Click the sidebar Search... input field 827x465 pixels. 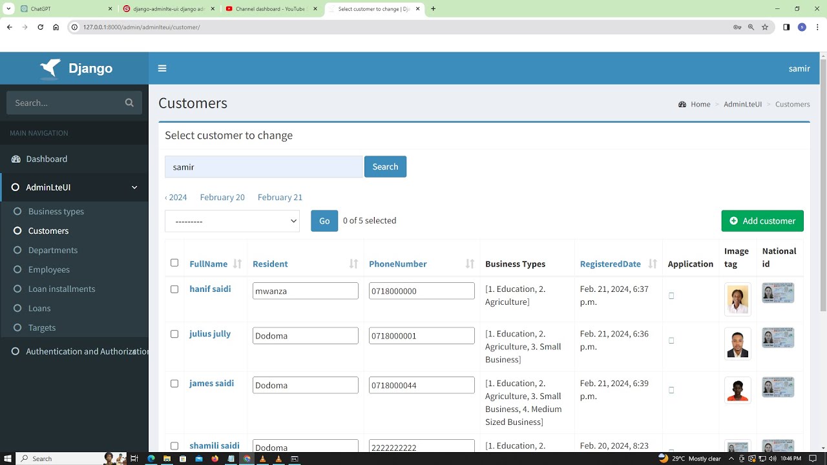click(65, 103)
